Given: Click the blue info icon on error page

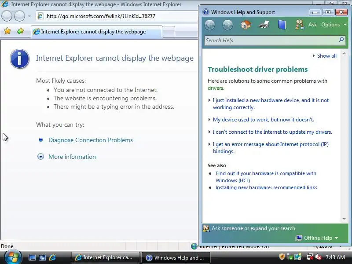Looking at the screenshot, I should (x=19, y=59).
